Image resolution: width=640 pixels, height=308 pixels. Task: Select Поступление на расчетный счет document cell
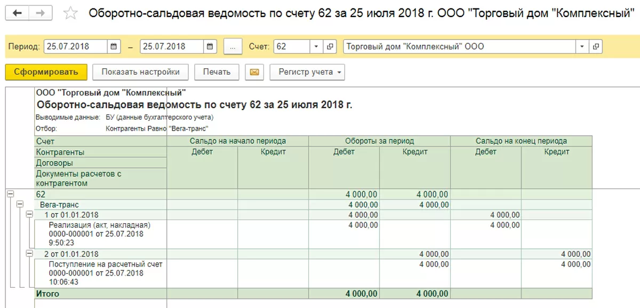tap(100, 274)
